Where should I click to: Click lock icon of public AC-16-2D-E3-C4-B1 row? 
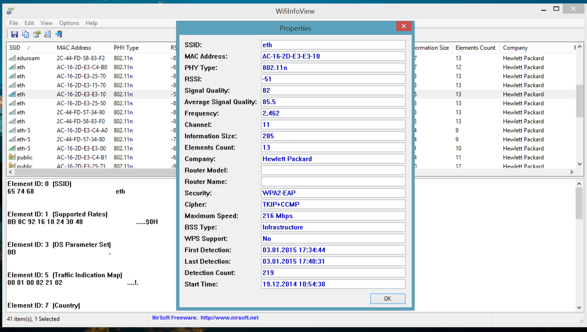click(12, 157)
